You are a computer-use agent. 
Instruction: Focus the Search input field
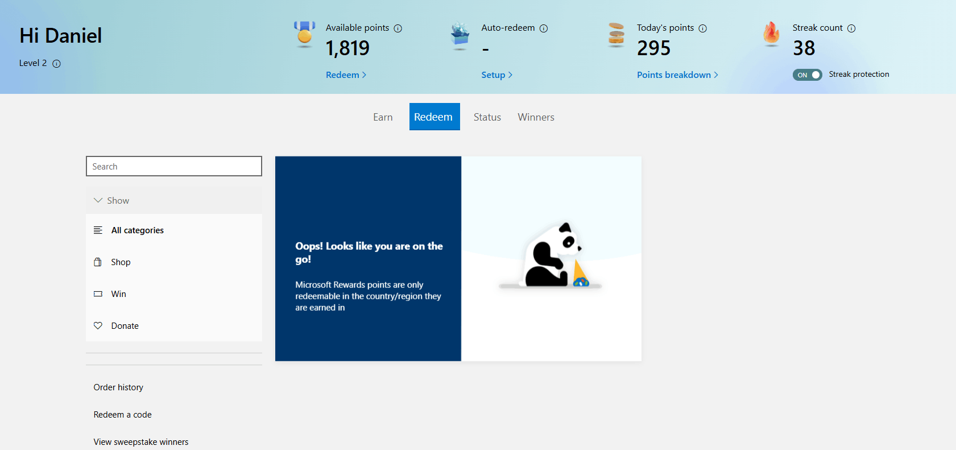[174, 166]
